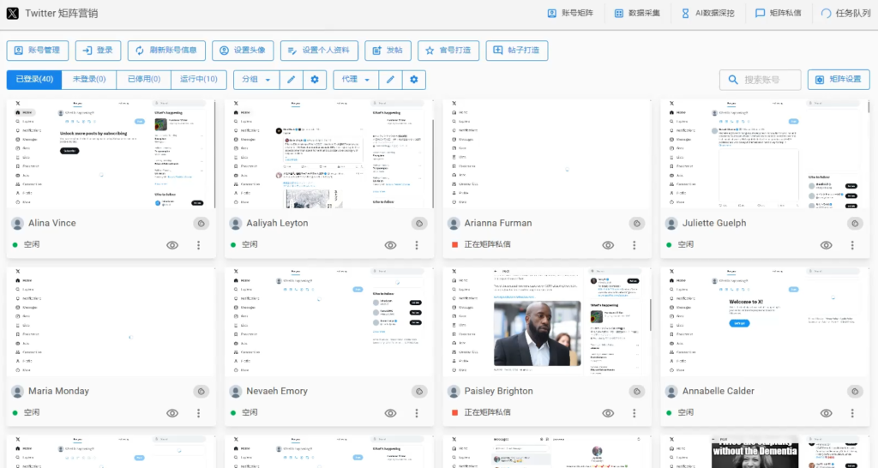Viewport: 878px width, 468px height.
Task: Click the round badge icon on Alina Vince's card
Action: (201, 224)
